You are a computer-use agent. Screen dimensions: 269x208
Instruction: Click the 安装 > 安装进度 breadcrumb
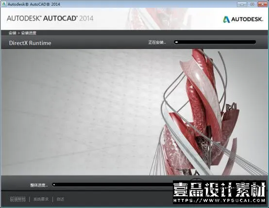[x=22, y=33]
